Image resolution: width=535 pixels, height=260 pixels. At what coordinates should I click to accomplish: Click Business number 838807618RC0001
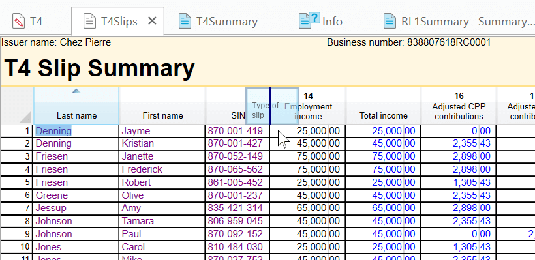click(x=409, y=42)
